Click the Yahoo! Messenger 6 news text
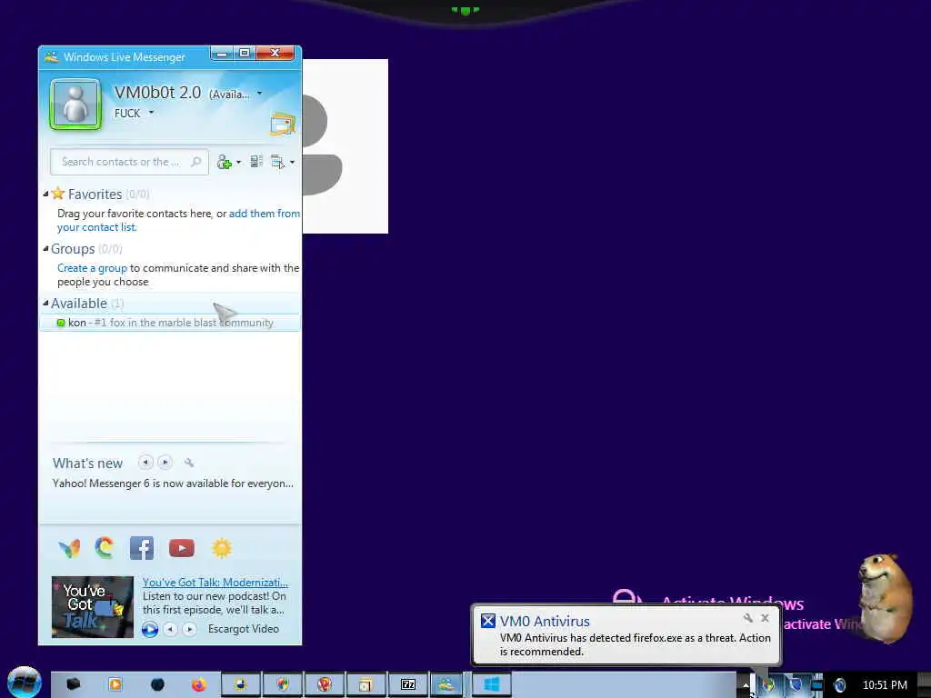Viewport: 931px width, 698px height. coord(173,484)
